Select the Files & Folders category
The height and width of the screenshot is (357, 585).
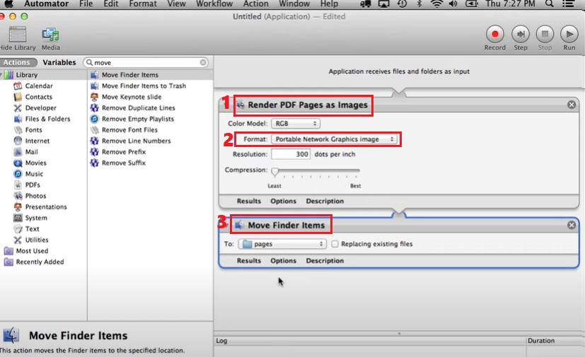42,119
